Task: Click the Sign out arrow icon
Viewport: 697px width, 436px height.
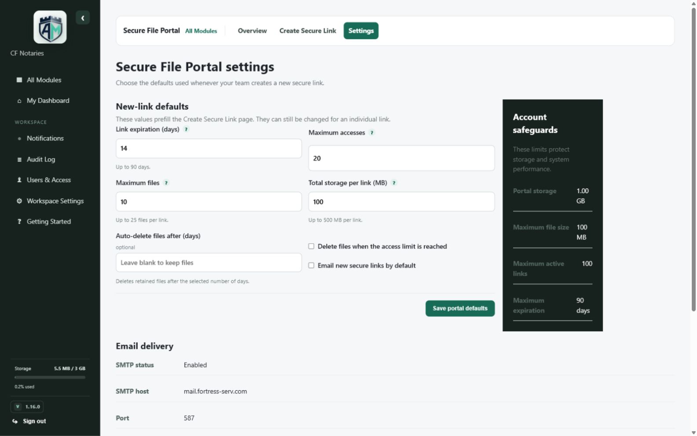Action: tap(15, 421)
